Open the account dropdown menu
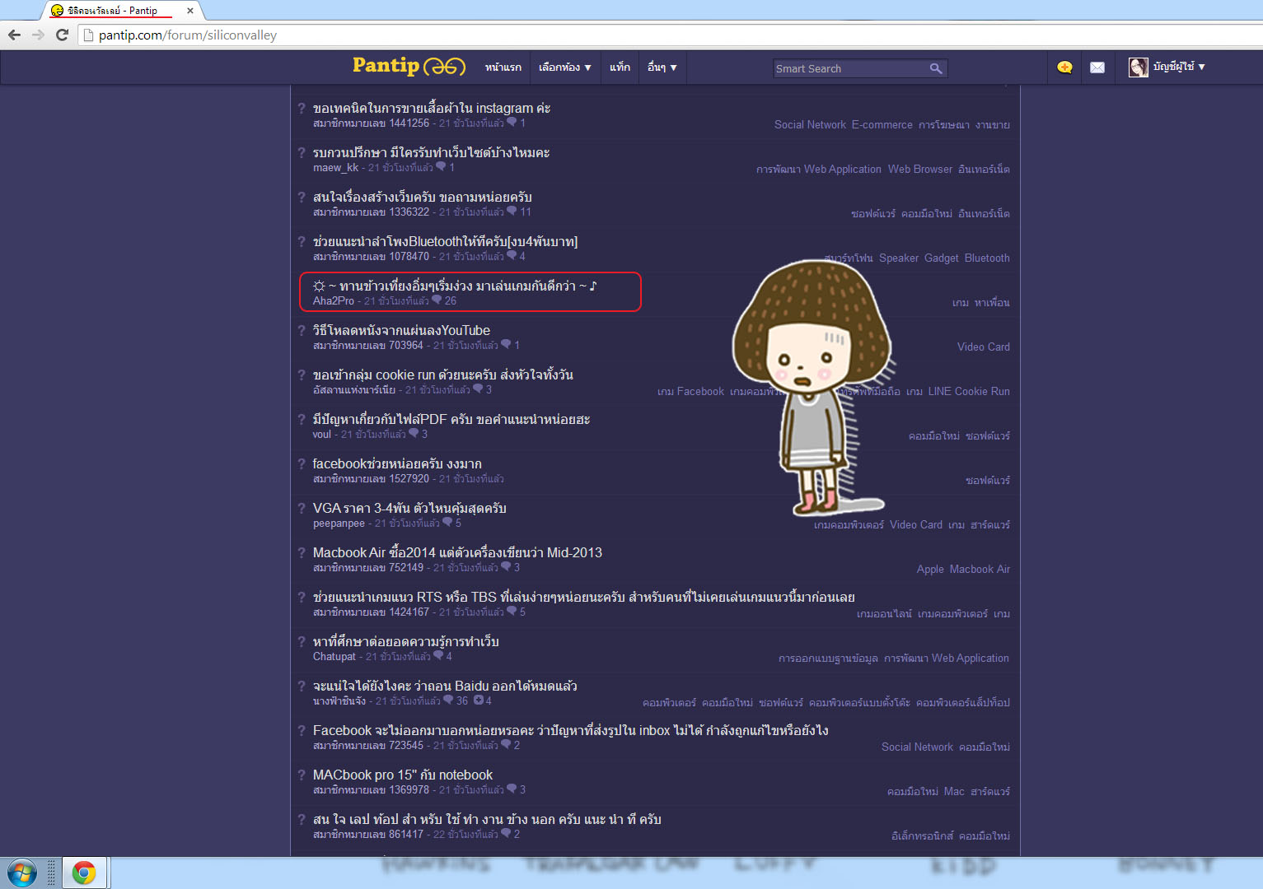The width and height of the screenshot is (1263, 889). (x=1179, y=67)
